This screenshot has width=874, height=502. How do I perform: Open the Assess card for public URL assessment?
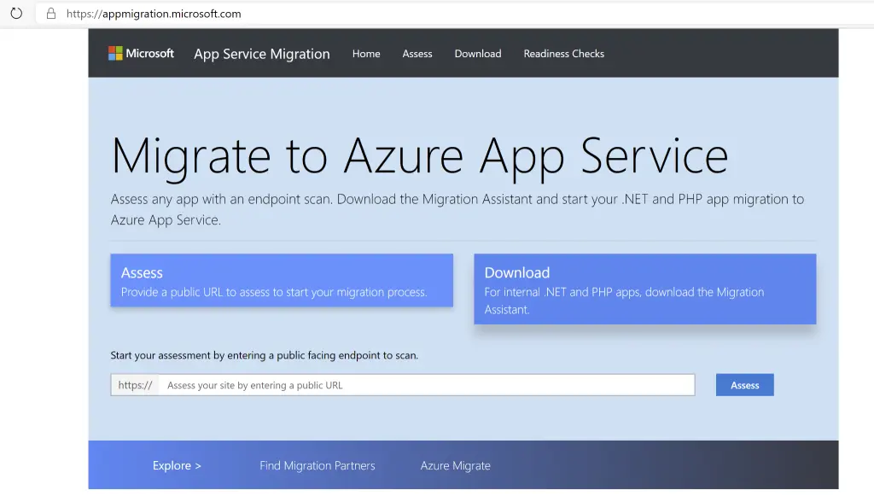coord(282,280)
